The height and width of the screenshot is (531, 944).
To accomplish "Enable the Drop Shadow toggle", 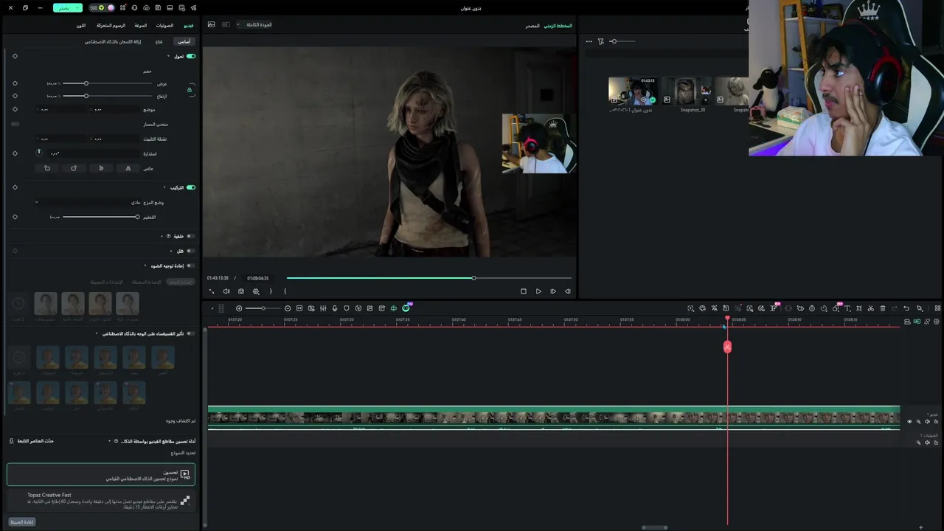I will (190, 251).
